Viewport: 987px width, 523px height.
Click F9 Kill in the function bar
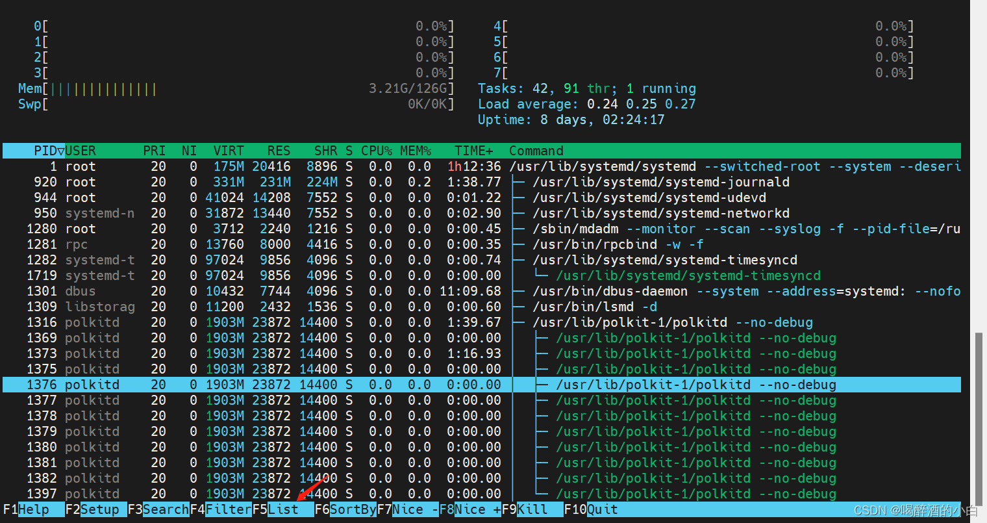click(x=532, y=509)
